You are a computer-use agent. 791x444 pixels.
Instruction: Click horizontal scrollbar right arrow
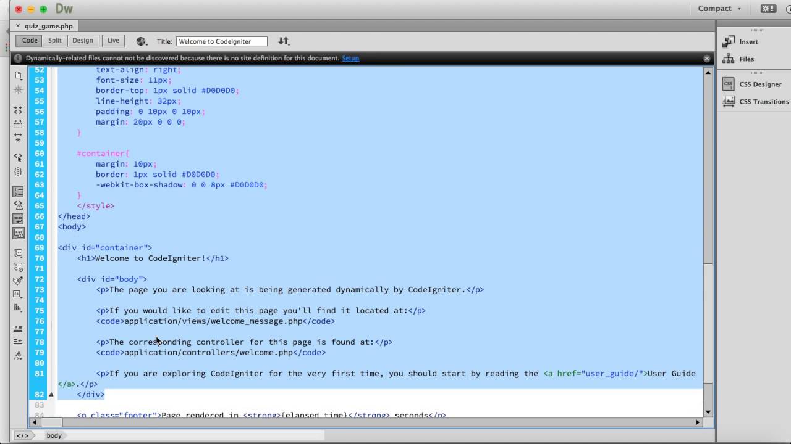(698, 422)
